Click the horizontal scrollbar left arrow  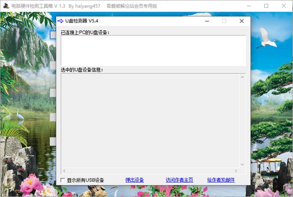pos(64,171)
